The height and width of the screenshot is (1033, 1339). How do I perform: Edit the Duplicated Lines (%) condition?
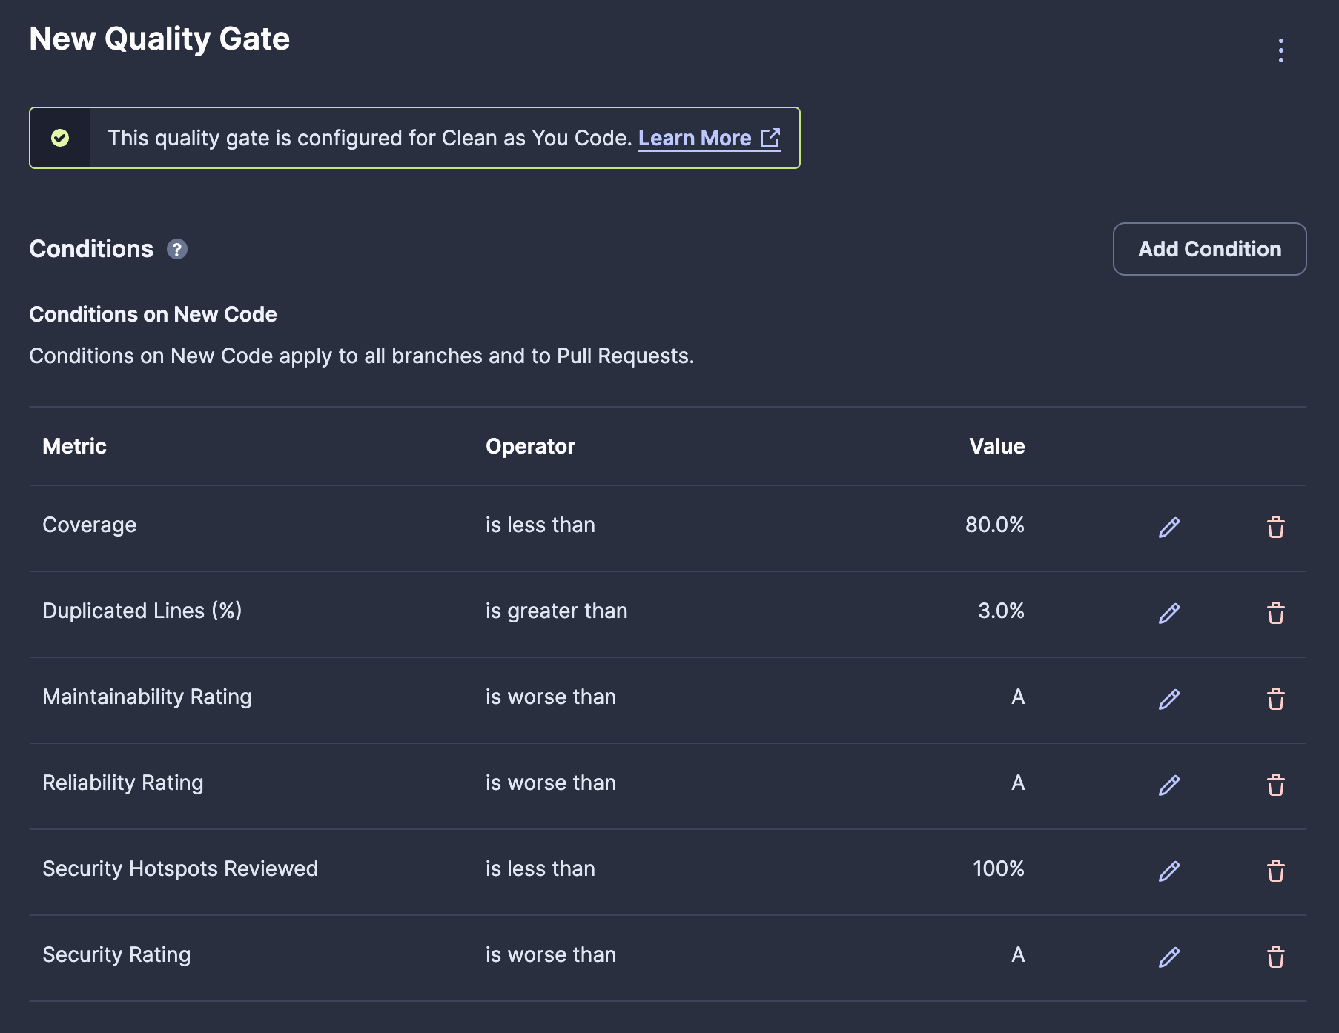[x=1168, y=614]
